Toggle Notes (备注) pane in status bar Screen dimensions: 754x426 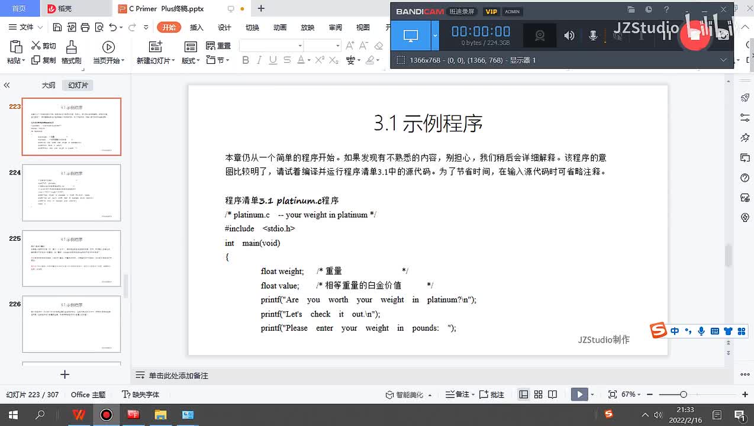(457, 395)
